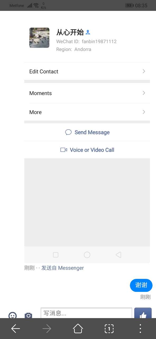156x339 pixels.
Task: Tap the browser forward arrow
Action: [47, 329]
